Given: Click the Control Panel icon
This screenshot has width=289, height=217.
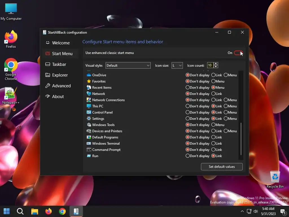Looking at the screenshot, I should click(x=89, y=112).
